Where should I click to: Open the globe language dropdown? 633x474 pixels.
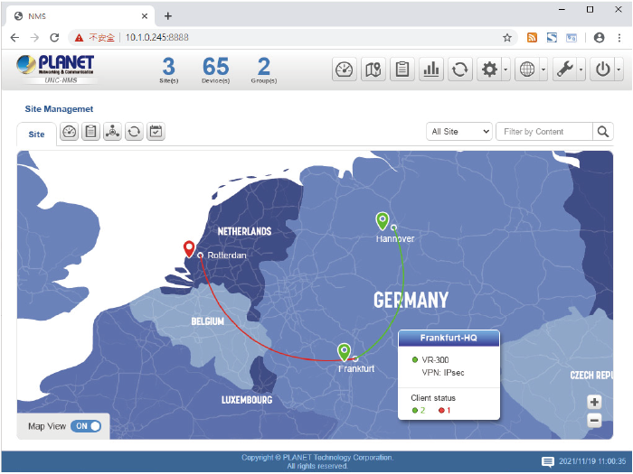[532, 70]
